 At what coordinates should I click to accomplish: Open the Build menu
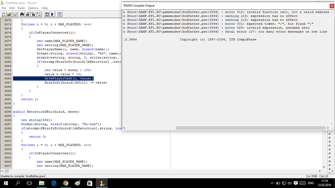21,8
